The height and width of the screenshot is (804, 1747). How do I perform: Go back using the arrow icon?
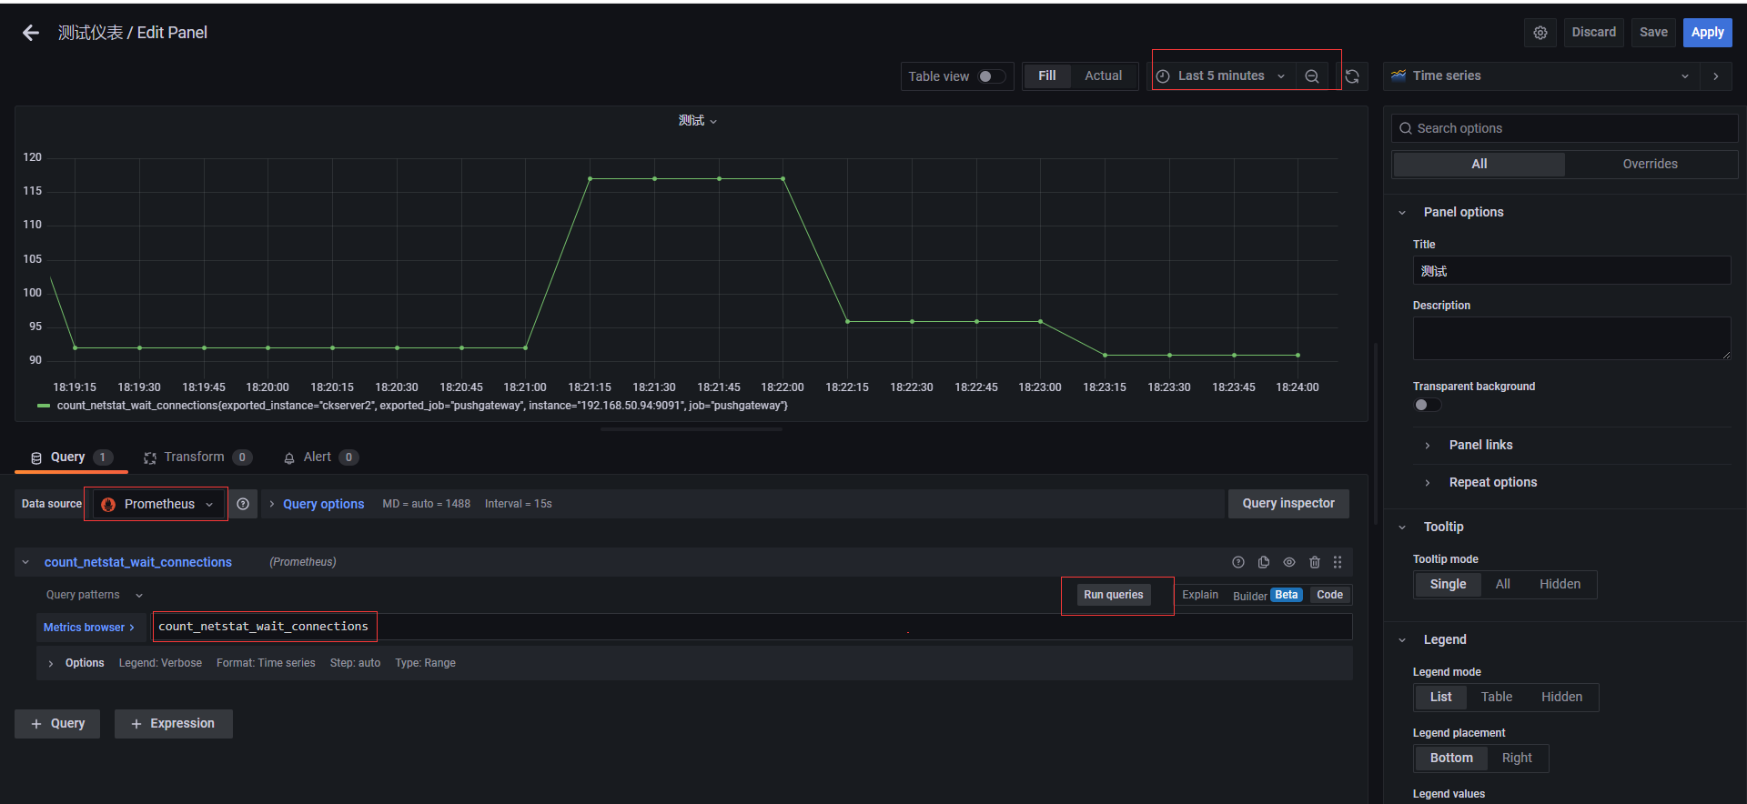click(31, 33)
